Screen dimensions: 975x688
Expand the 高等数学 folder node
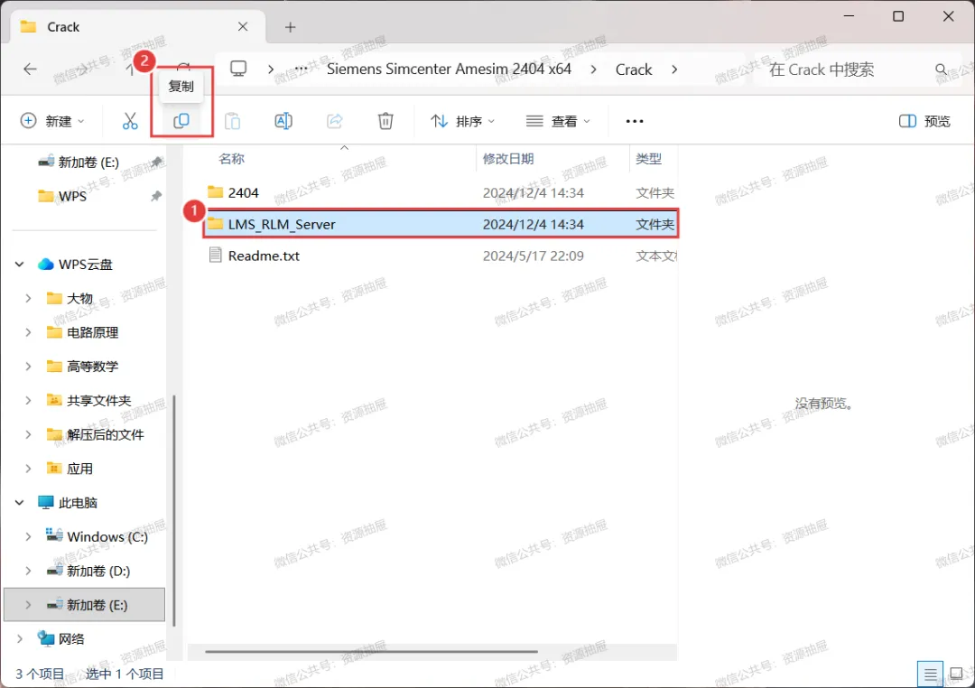point(28,367)
